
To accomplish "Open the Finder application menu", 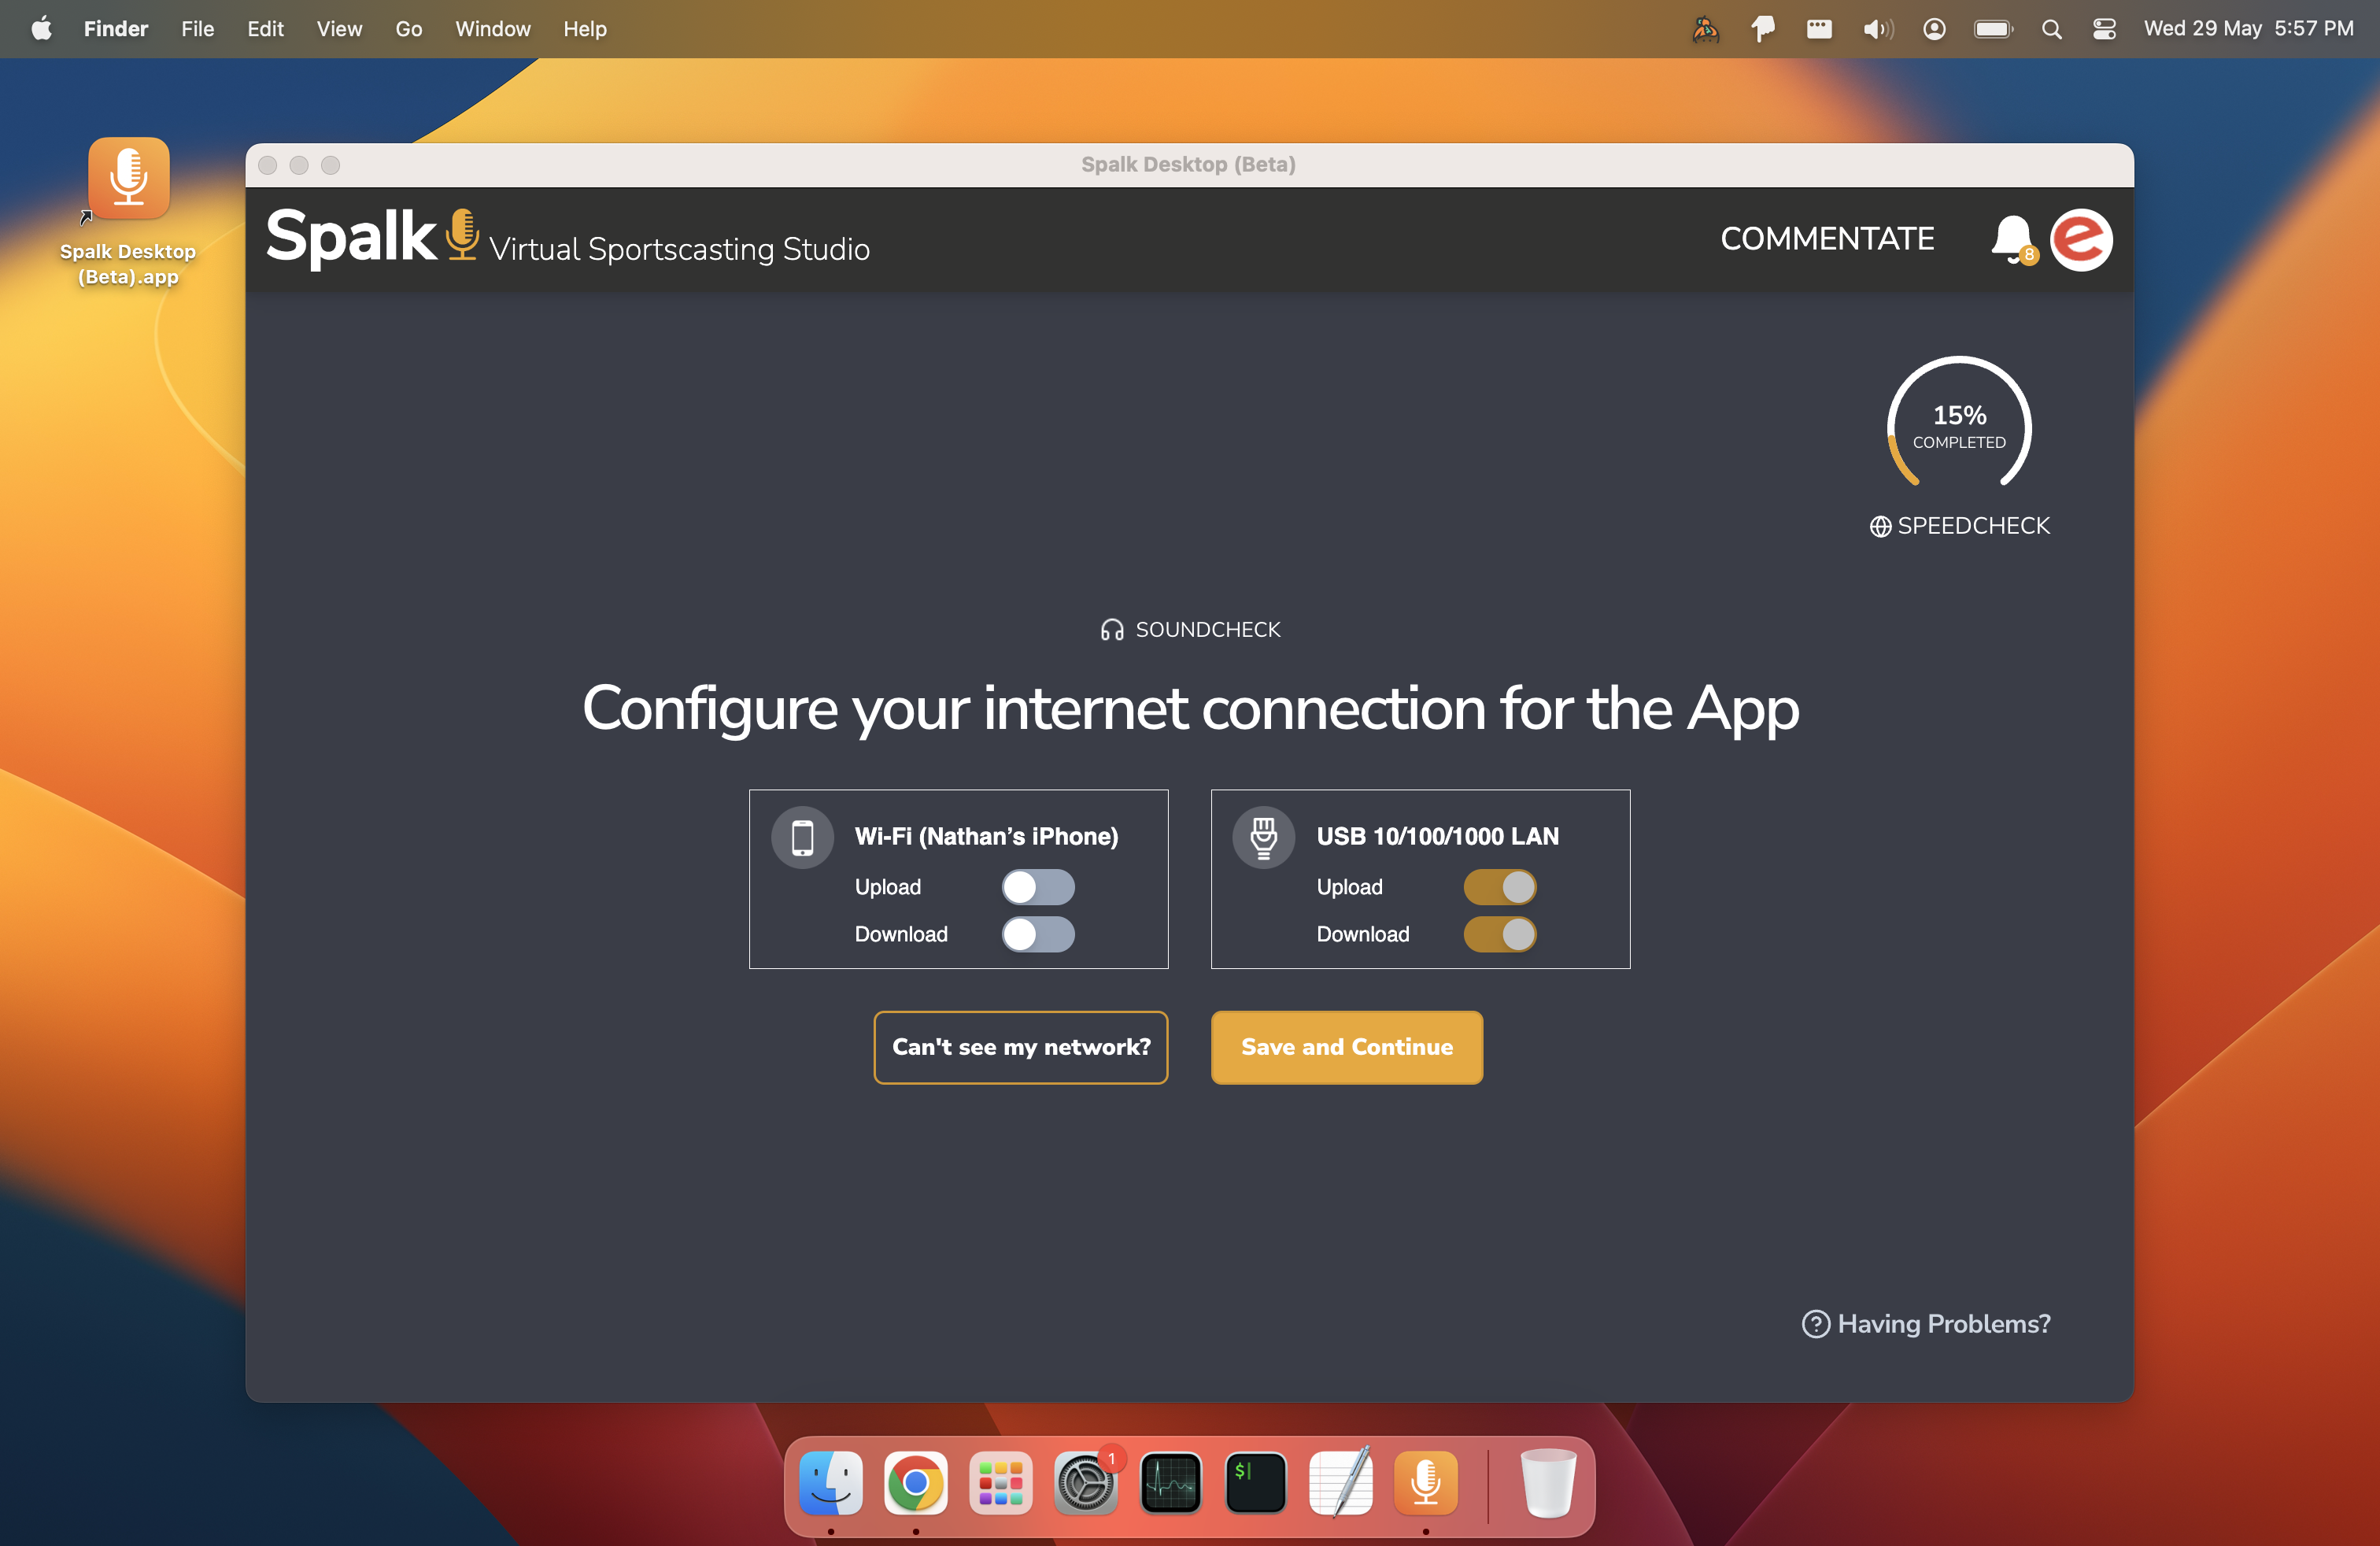I will (x=115, y=29).
